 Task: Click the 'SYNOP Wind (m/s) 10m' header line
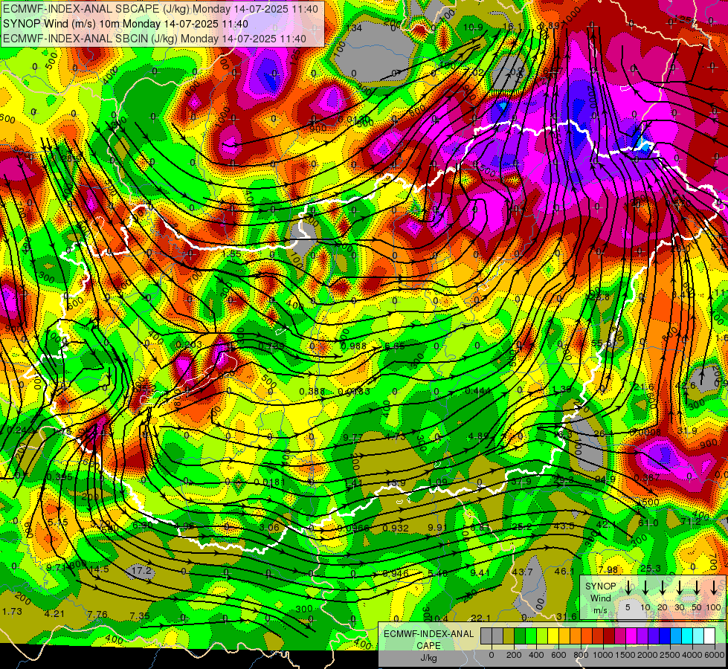126,24
